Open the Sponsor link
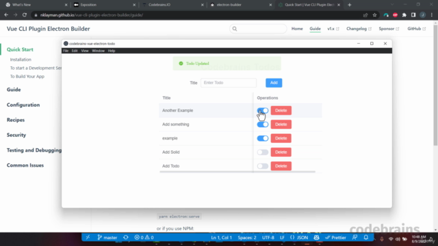This screenshot has width=438, height=246. (x=389, y=29)
